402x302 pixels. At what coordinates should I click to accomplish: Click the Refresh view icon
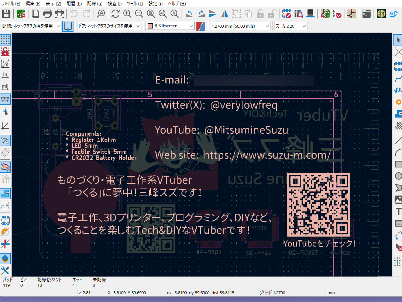click(x=116, y=14)
